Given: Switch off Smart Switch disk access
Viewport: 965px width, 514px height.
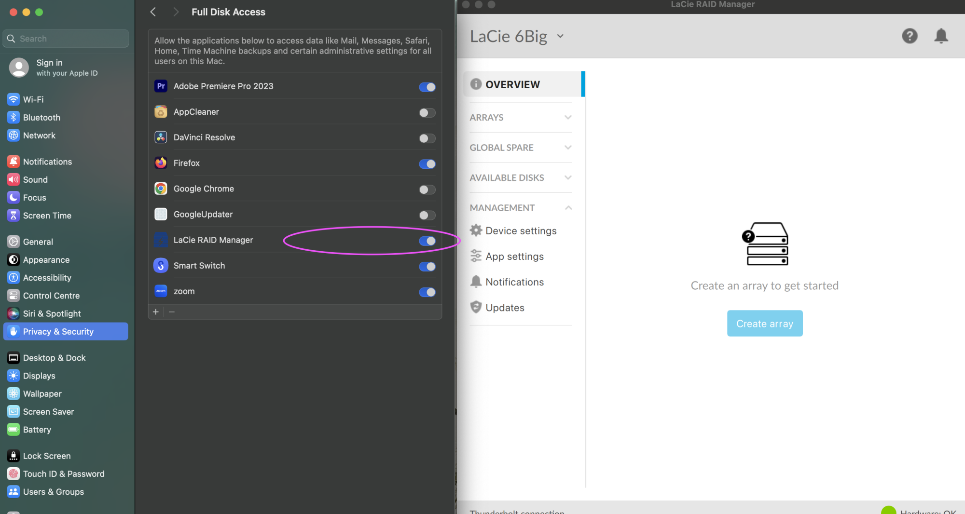Looking at the screenshot, I should (x=427, y=266).
